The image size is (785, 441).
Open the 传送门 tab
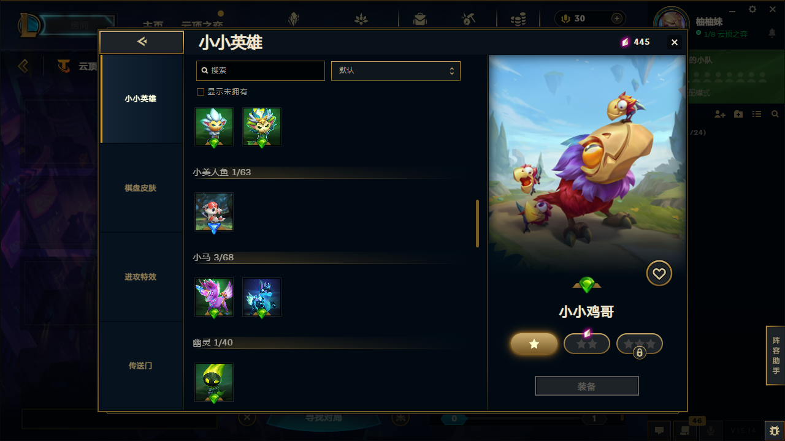(140, 366)
